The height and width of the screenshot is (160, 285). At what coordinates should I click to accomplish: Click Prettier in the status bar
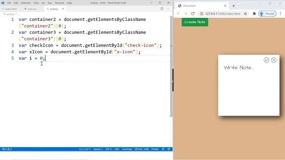pos(155,149)
